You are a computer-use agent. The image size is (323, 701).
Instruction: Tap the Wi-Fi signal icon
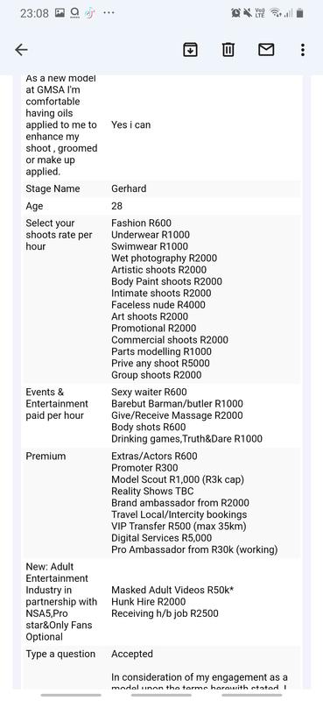pos(275,13)
